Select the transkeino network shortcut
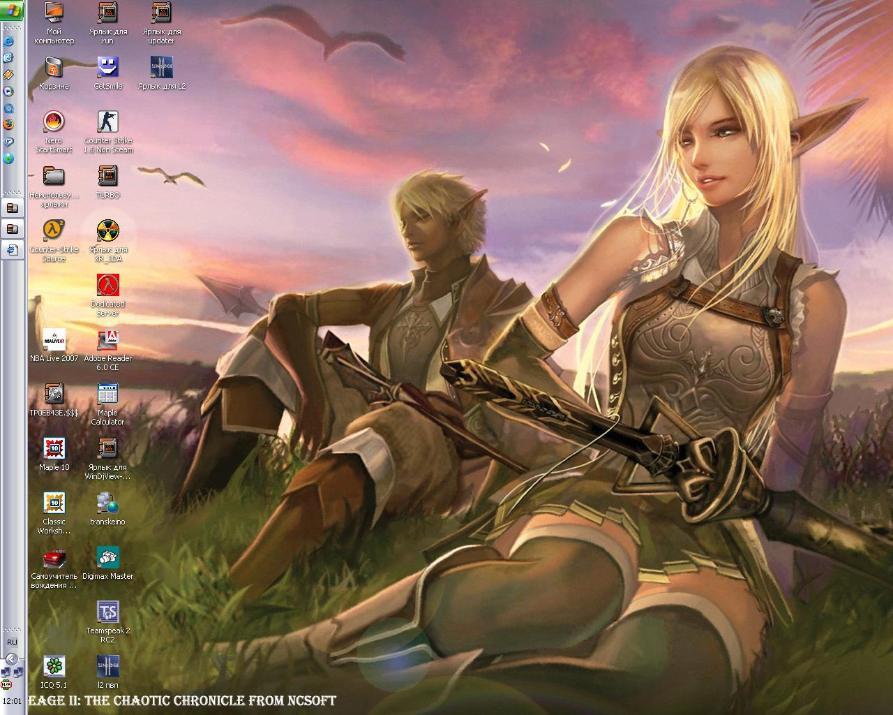This screenshot has height=715, width=893. (x=107, y=508)
